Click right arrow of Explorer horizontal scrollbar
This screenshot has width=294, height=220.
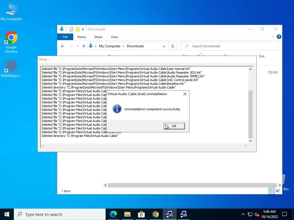(x=280, y=185)
